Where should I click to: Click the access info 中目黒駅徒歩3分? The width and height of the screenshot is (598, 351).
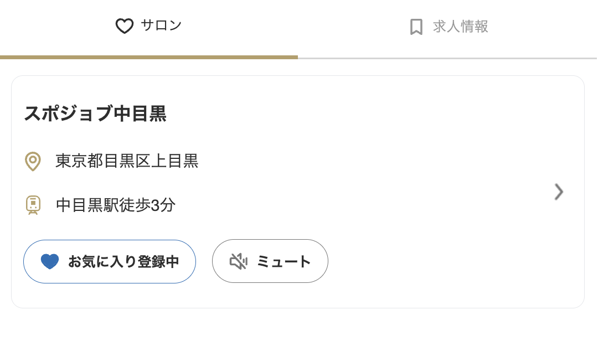[x=115, y=205]
